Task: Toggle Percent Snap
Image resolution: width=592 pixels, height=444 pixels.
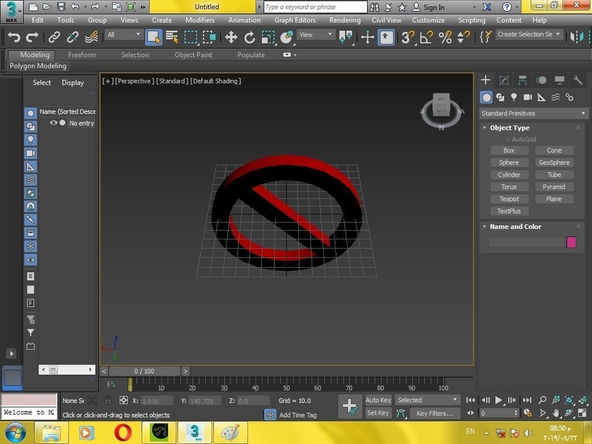Action: tap(445, 37)
